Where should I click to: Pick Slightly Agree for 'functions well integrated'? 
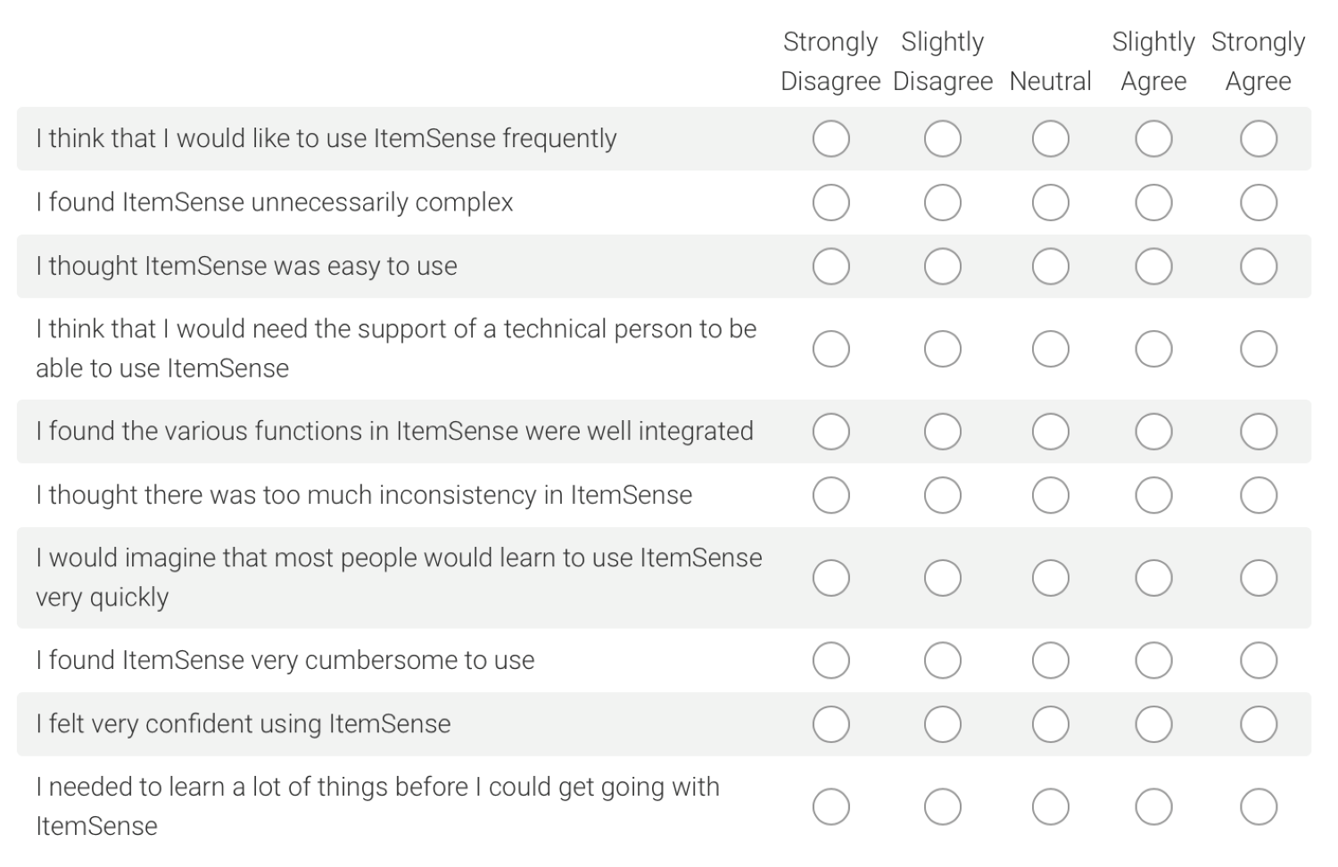[x=1153, y=432]
